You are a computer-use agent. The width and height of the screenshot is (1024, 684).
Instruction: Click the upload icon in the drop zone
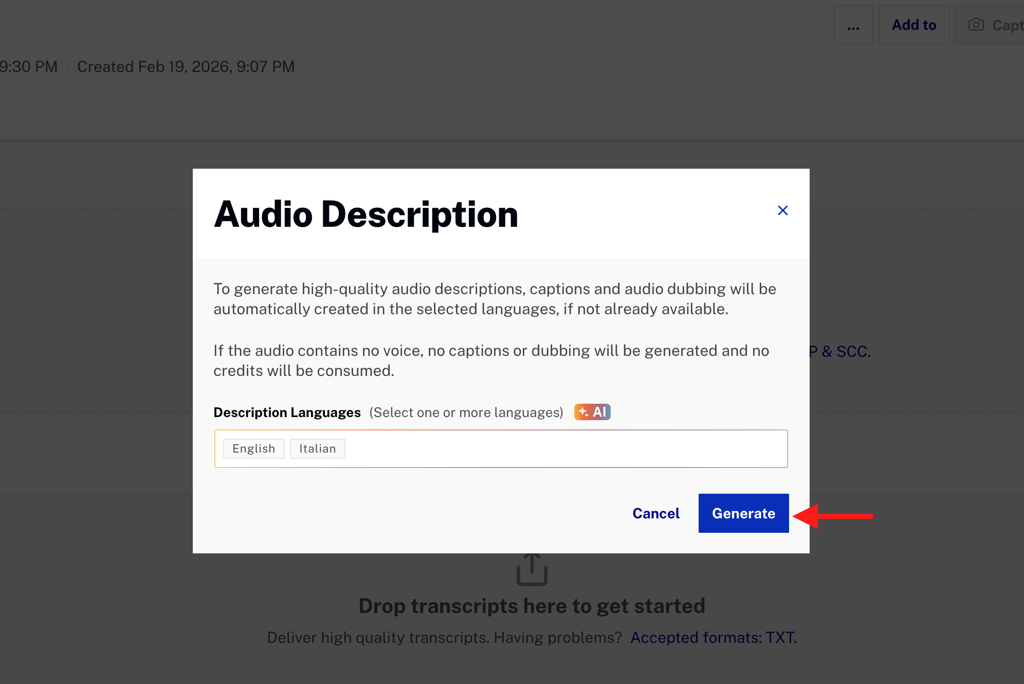pyautogui.click(x=532, y=570)
